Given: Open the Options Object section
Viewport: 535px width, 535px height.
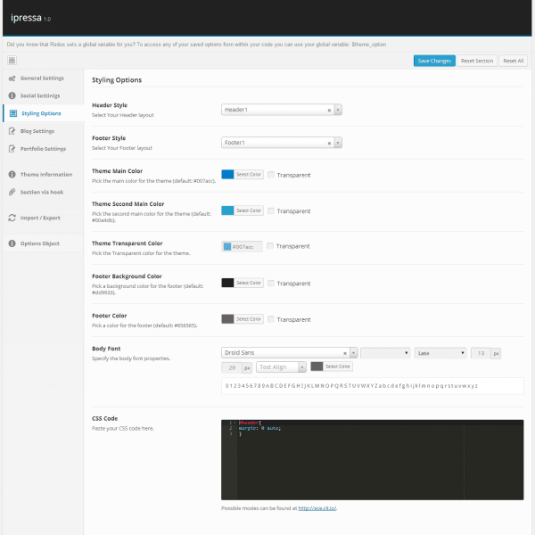Looking at the screenshot, I should tap(39, 243).
